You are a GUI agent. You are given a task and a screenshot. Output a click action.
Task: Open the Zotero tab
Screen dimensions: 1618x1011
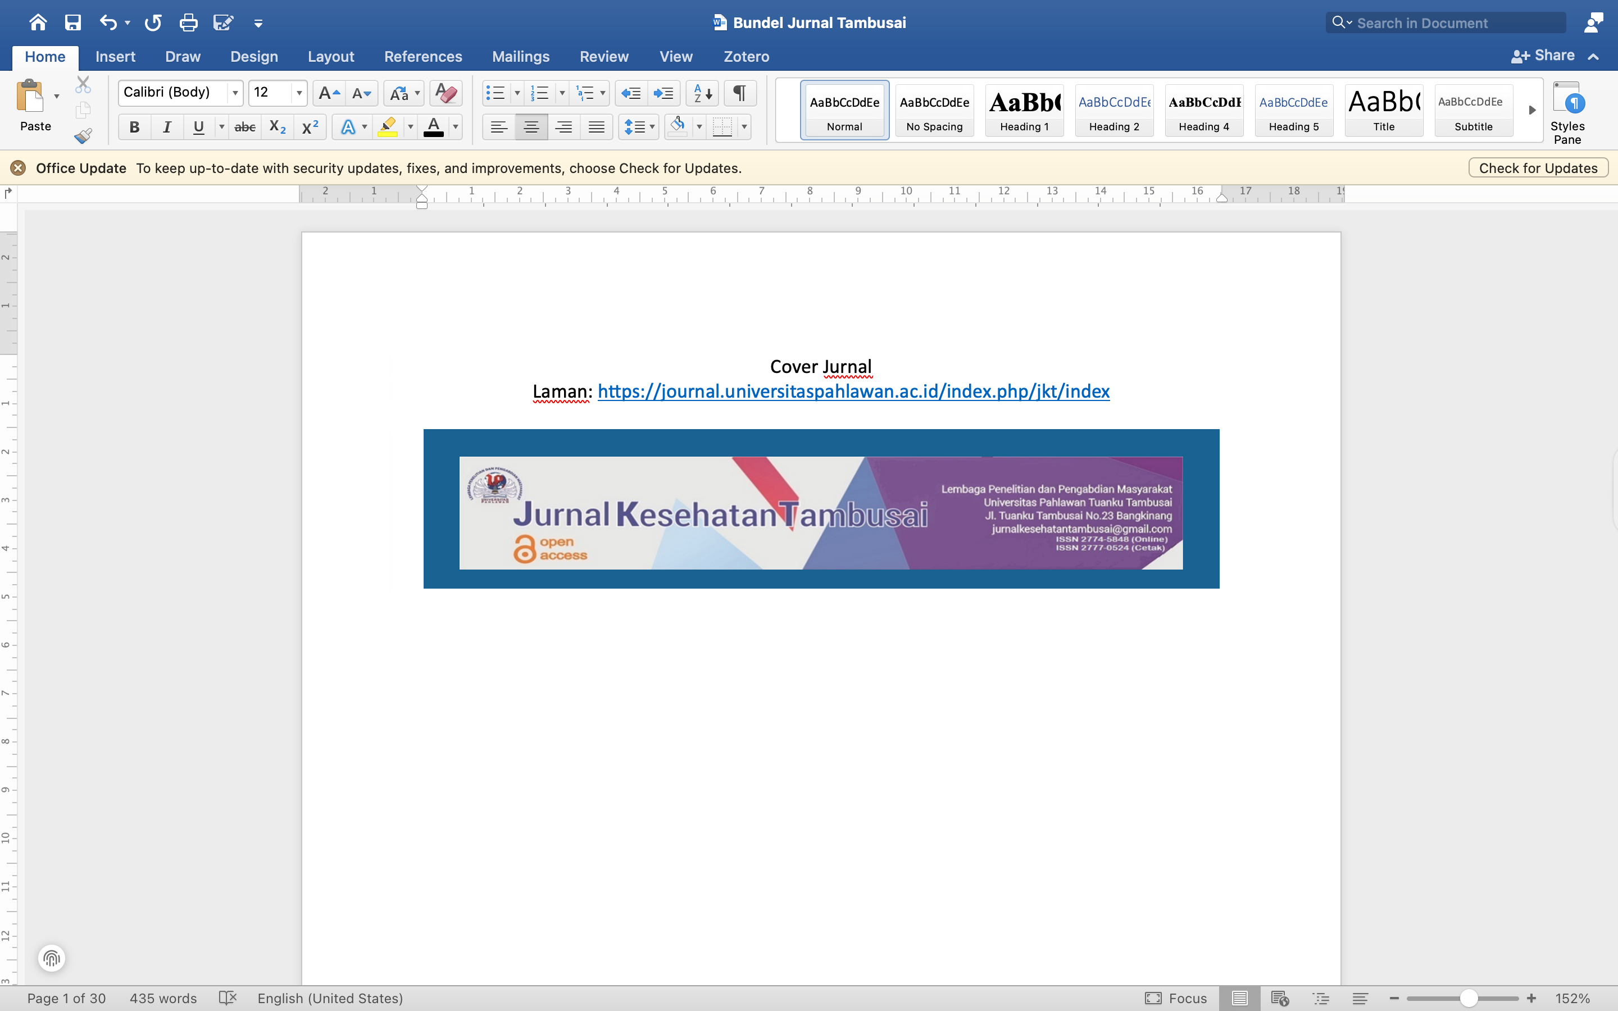pyautogui.click(x=746, y=57)
